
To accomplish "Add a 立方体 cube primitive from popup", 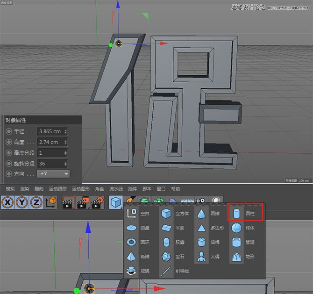I will pos(175,213).
